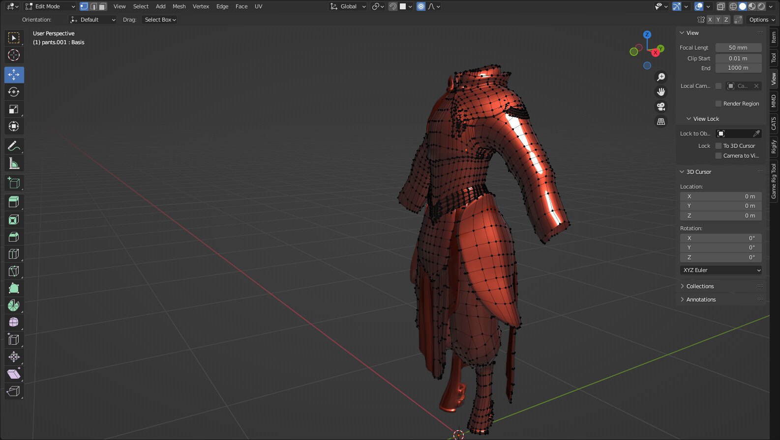Enable Lock To 3D Cursor checkbox
780x440 pixels.
coord(719,146)
